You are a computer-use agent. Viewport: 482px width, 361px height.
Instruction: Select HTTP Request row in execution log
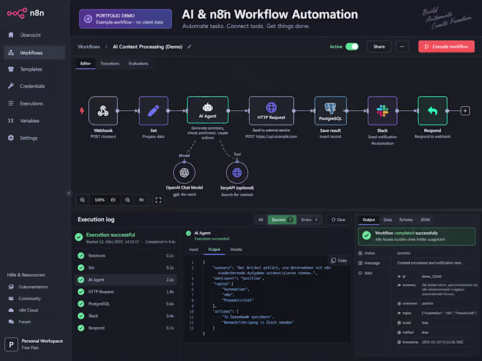click(126, 292)
